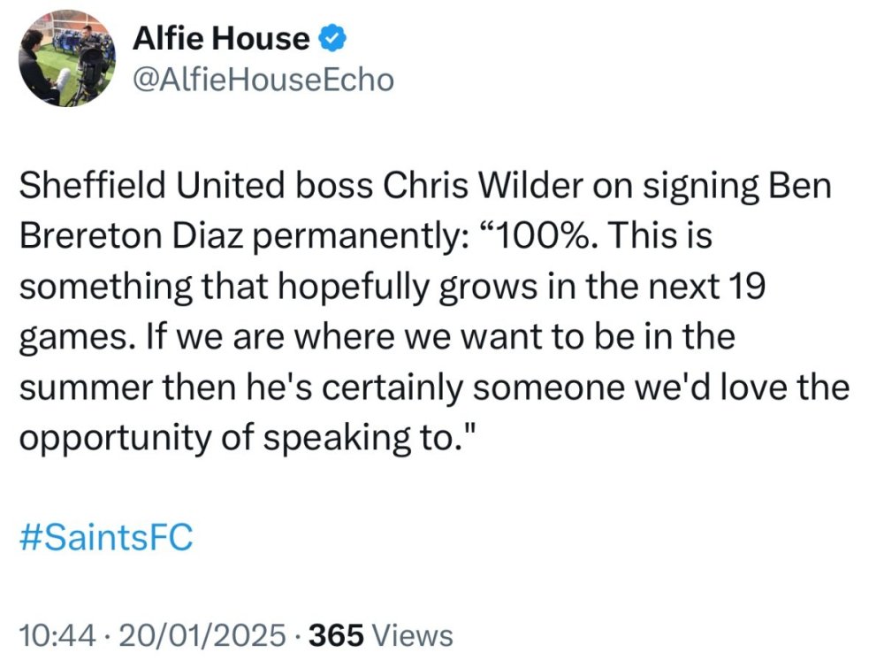Open the #SaintsFC hashtag
Image resolution: width=884 pixels, height=668 pixels.
[105, 538]
